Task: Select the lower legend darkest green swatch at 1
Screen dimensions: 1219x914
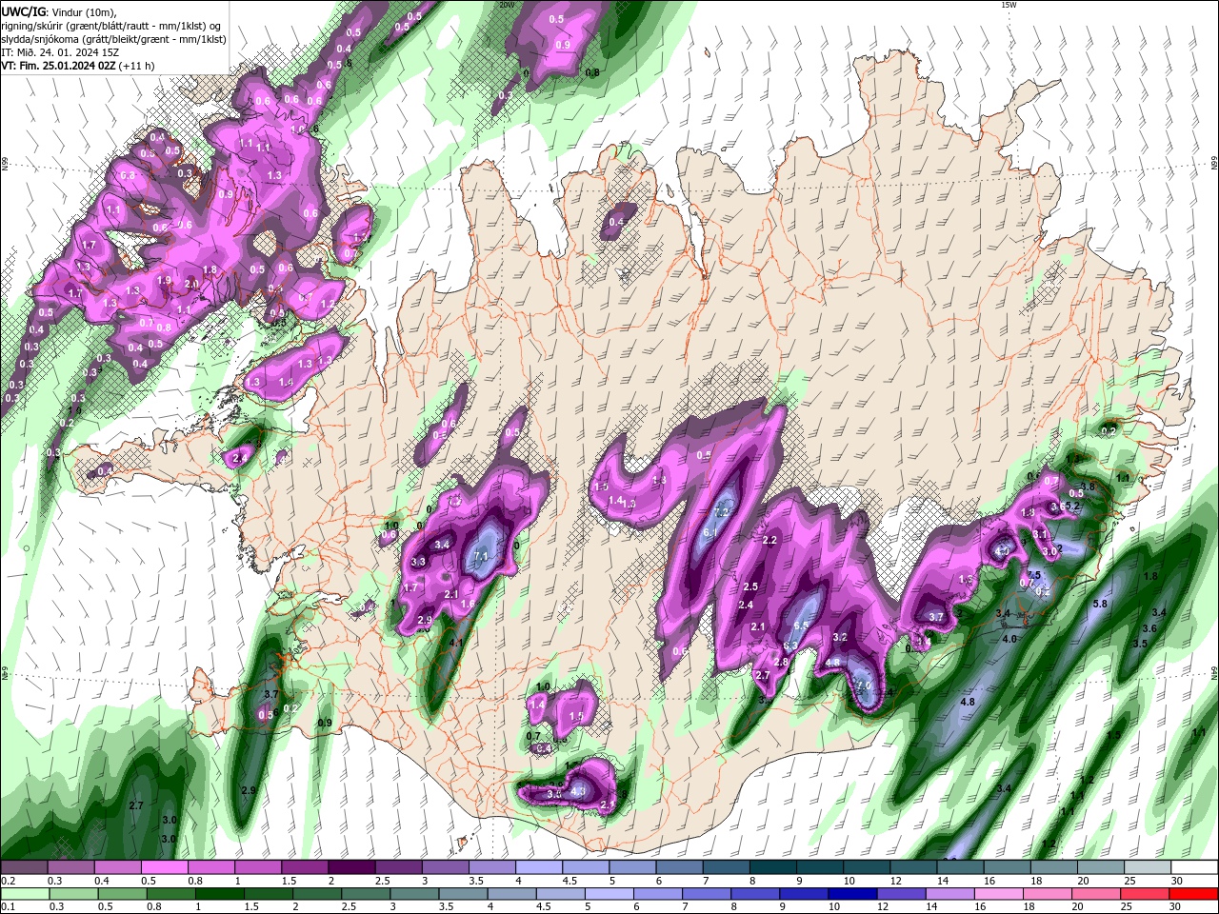Action: (x=220, y=894)
